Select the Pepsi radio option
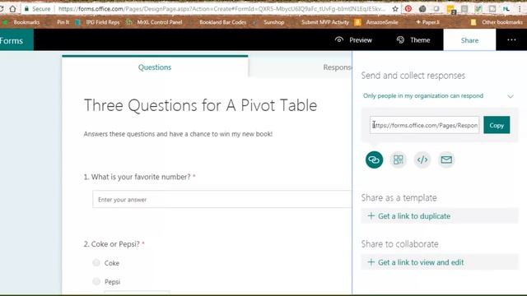Screen dimensions: 527x296 tap(96, 281)
